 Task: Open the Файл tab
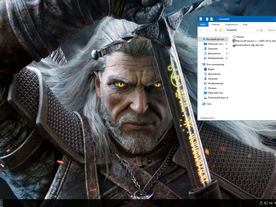coord(203,24)
